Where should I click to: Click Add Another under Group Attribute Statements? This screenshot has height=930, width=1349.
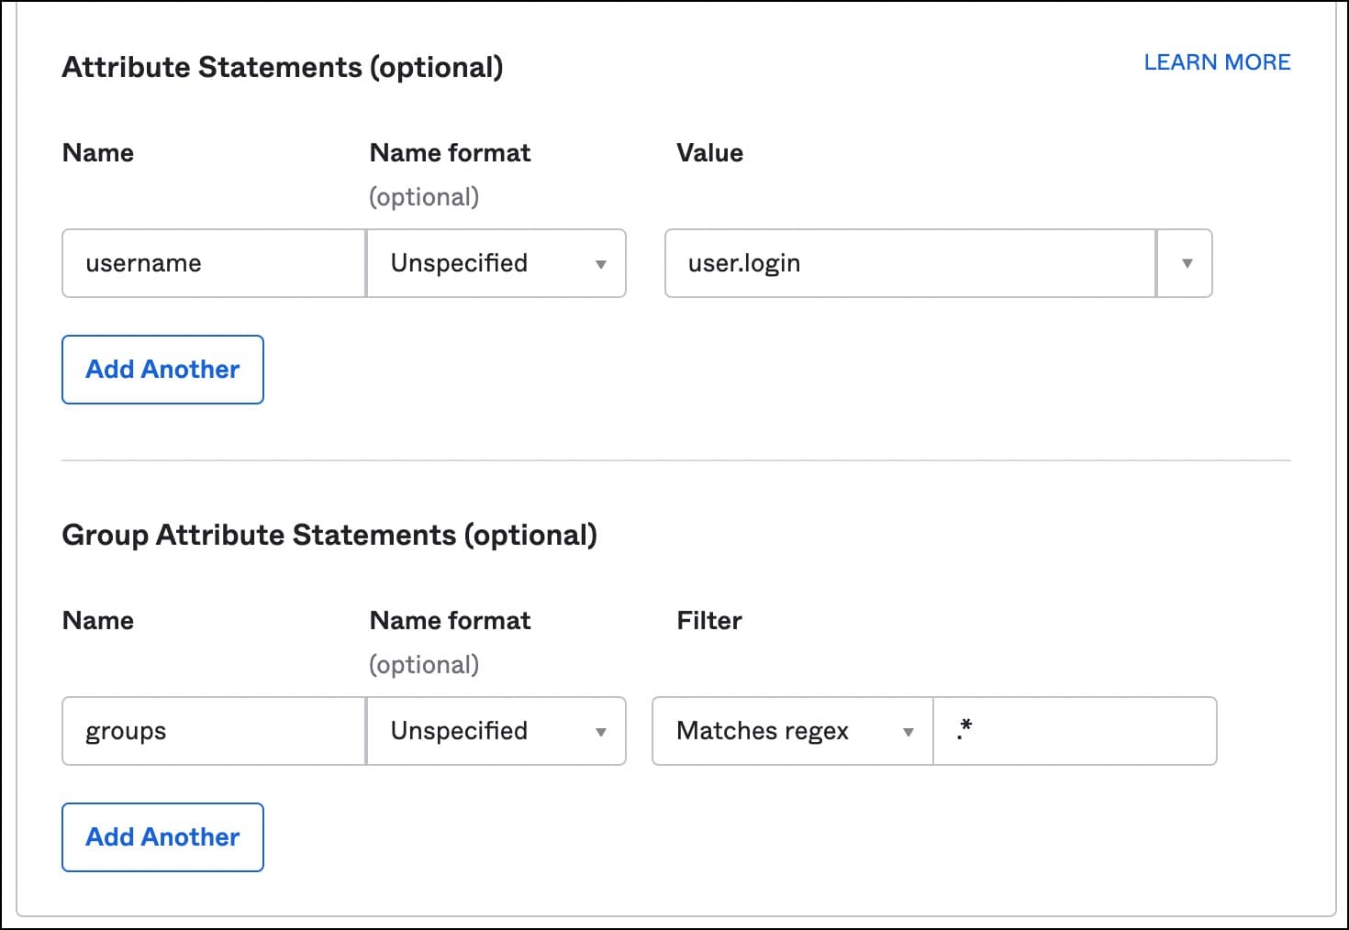coord(162,837)
